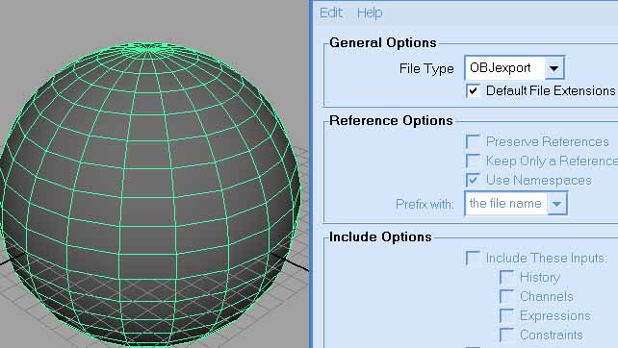The height and width of the screenshot is (348, 618).
Task: Expand the Prefix with dropdown arrow
Action: 557,204
